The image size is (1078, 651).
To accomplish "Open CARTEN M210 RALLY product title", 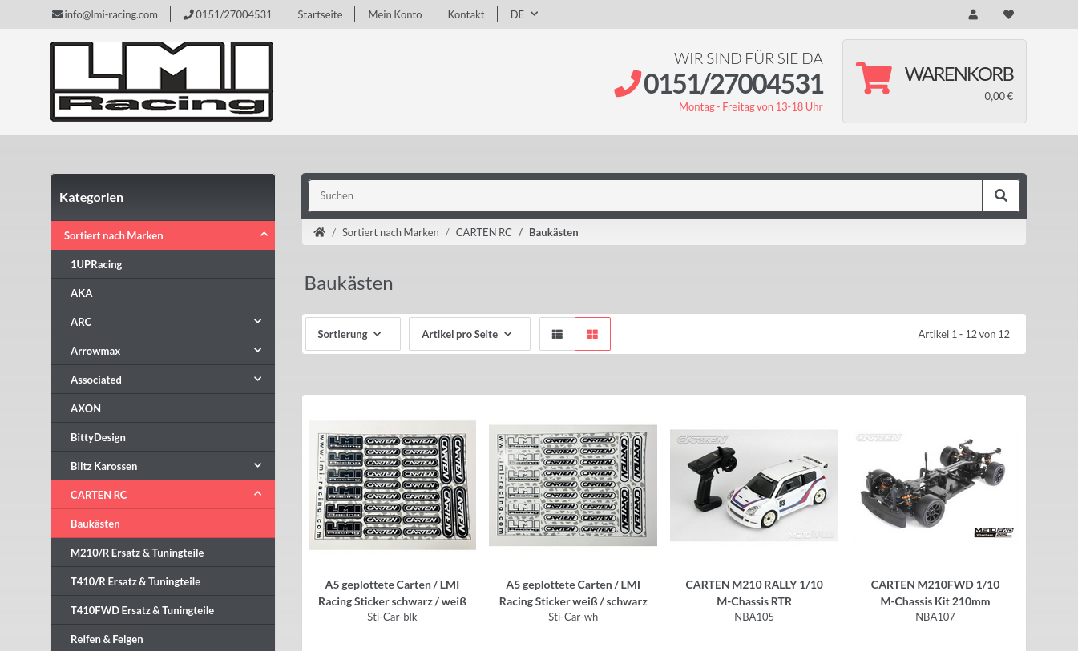I will click(754, 593).
